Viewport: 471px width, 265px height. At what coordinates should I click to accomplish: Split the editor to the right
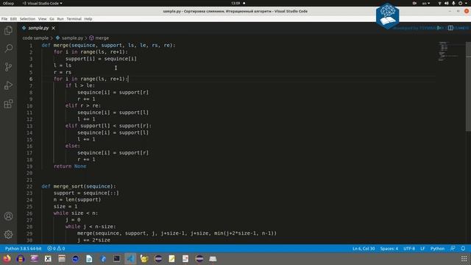click(x=450, y=28)
